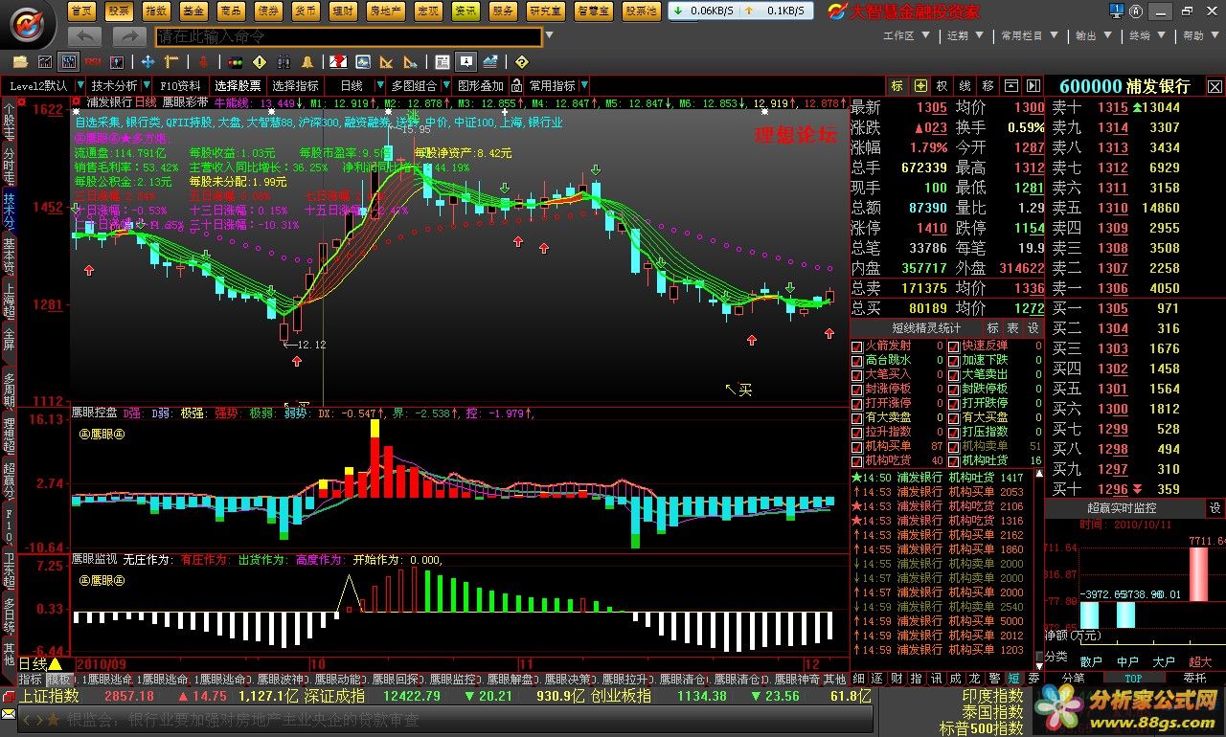Click the line chart toolbar icon
This screenshot has height=737, width=1226.
click(44, 62)
